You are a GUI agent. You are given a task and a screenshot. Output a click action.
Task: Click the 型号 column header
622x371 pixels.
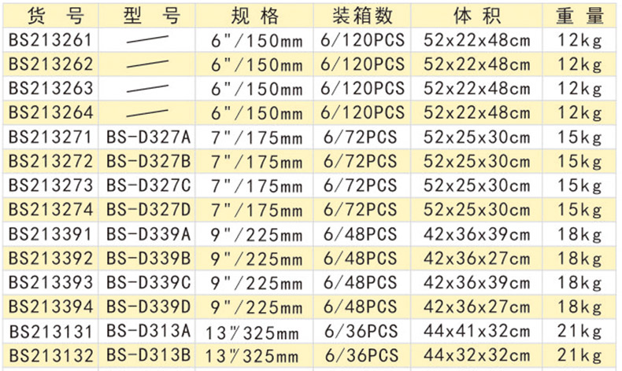(x=148, y=16)
